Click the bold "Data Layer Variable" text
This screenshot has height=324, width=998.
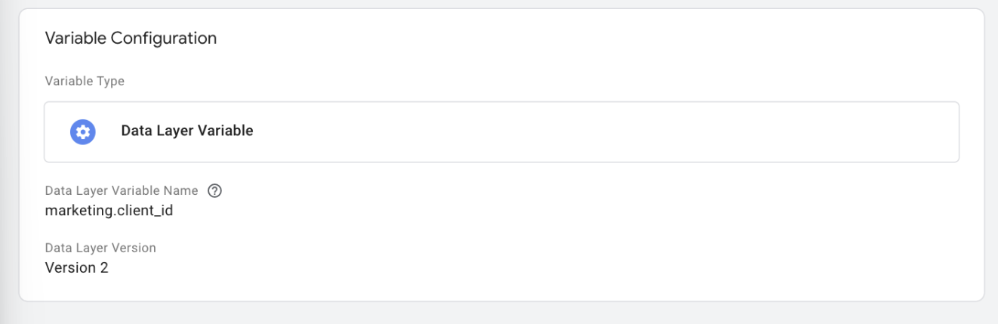pyautogui.click(x=186, y=131)
